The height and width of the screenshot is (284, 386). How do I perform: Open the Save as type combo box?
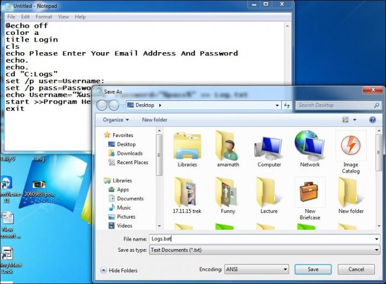(265, 250)
